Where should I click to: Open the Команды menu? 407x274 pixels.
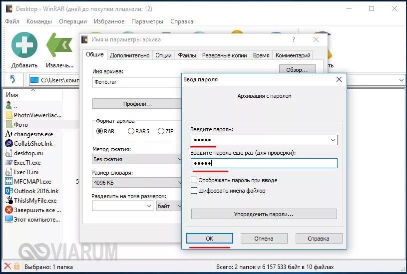click(x=39, y=21)
